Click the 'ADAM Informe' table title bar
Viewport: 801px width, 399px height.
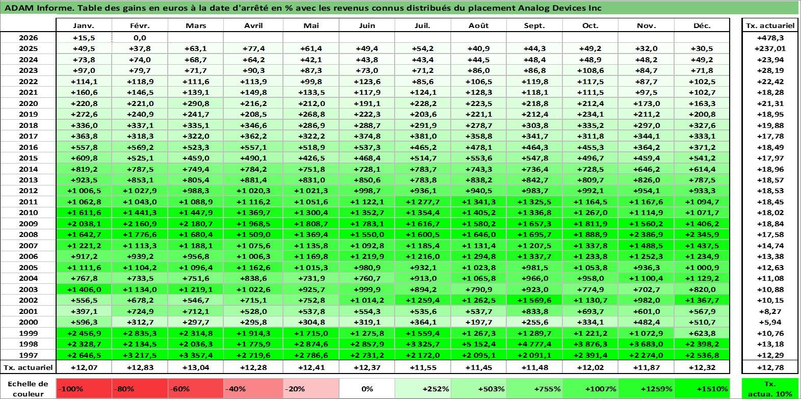click(x=400, y=8)
